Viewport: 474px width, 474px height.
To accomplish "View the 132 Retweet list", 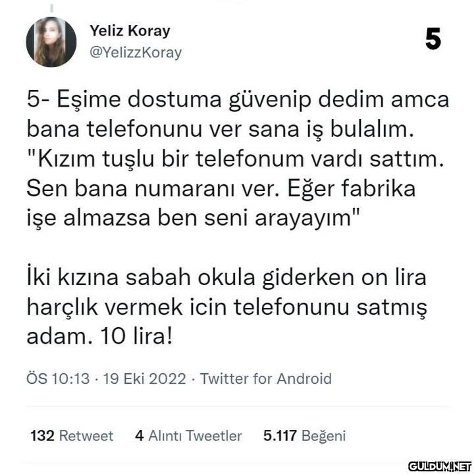I will coord(72,436).
